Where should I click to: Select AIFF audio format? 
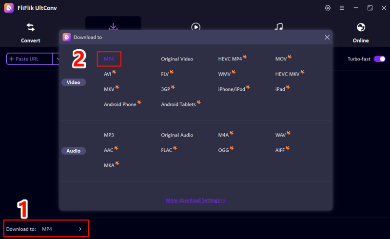280,150
